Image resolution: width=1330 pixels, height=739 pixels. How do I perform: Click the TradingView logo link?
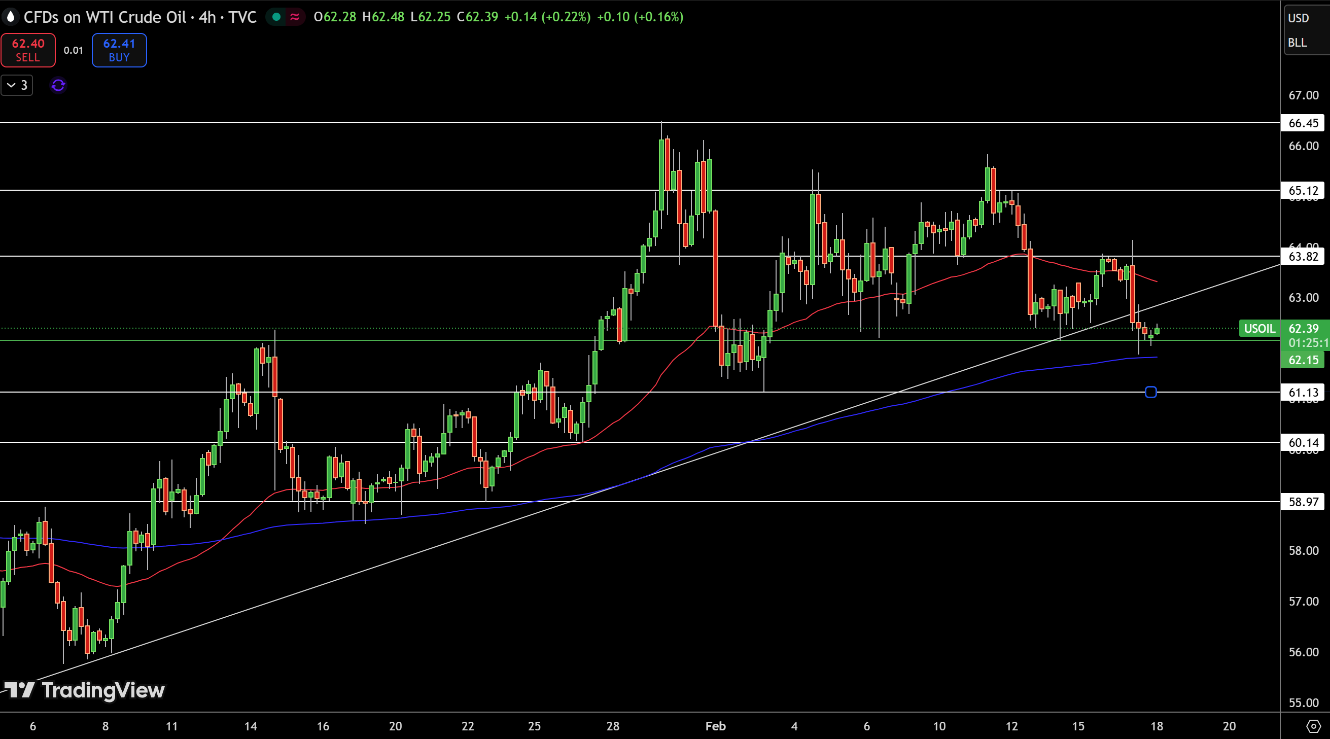(x=84, y=690)
